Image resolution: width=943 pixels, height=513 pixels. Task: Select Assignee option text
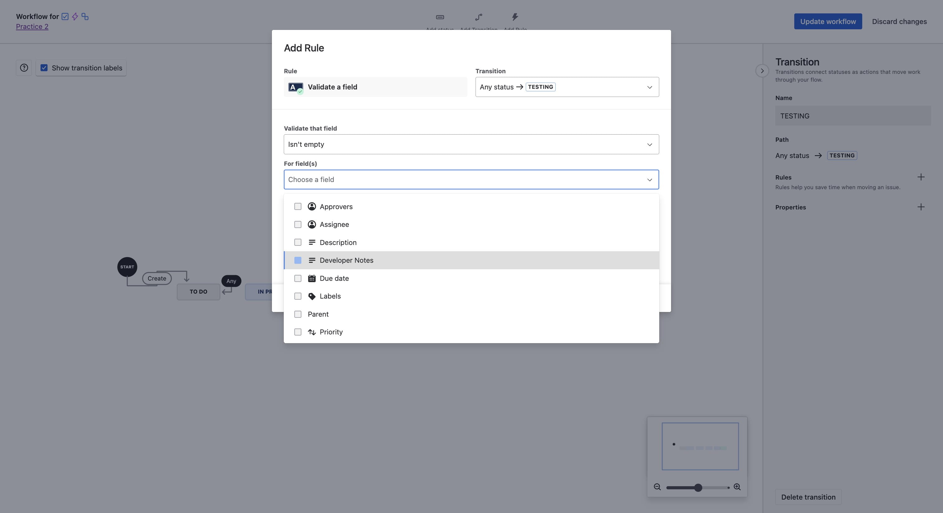(334, 224)
